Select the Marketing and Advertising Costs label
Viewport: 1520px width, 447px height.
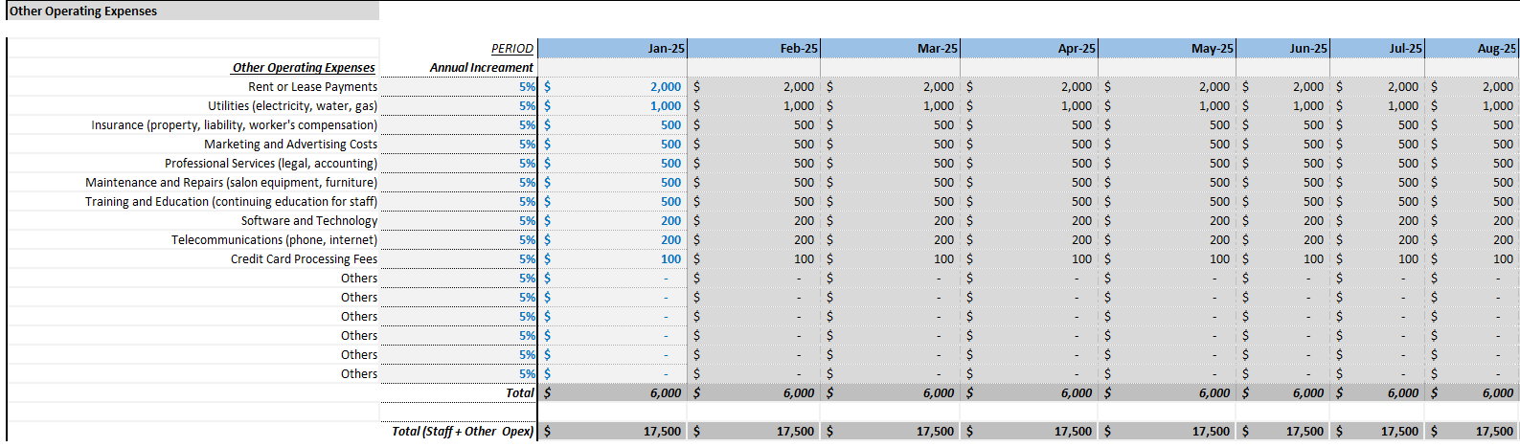coord(291,144)
